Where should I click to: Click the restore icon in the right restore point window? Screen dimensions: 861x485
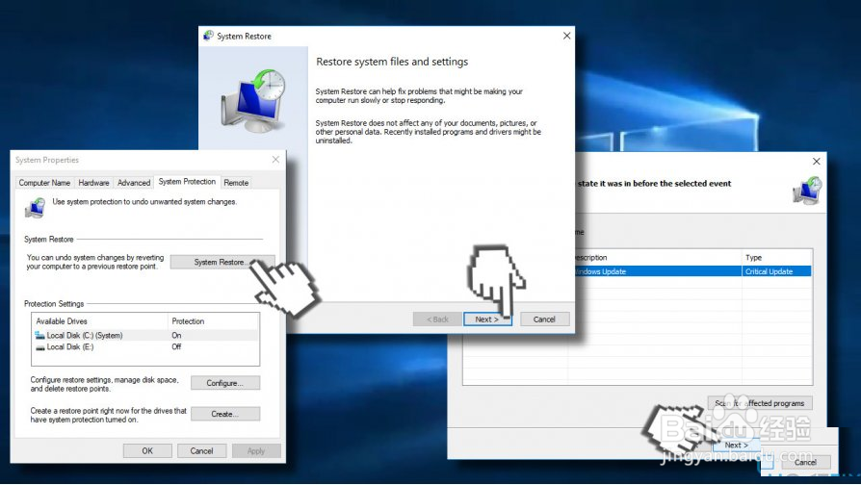807,191
